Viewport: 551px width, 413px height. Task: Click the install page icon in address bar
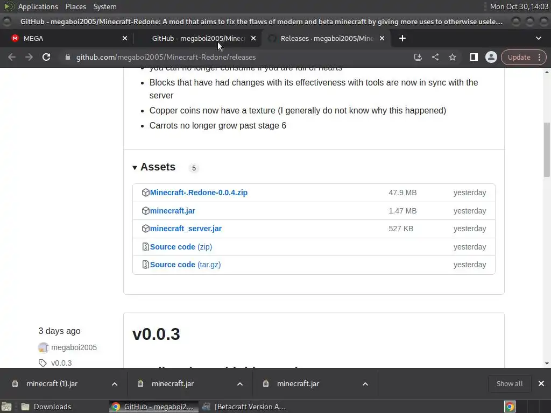pos(418,57)
